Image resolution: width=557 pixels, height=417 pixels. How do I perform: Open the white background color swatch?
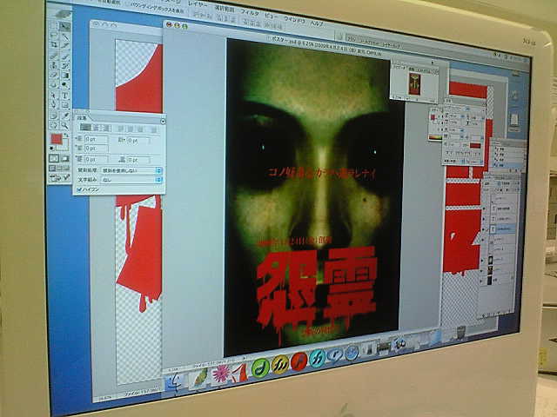pyautogui.click(x=64, y=146)
